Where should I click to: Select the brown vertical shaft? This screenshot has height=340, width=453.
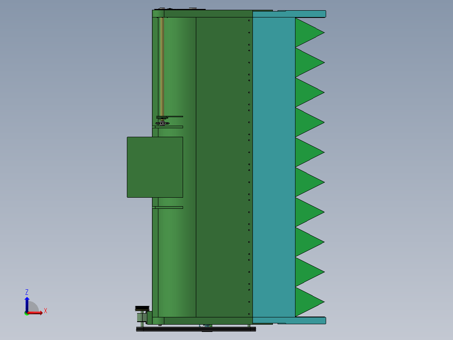pos(162,66)
